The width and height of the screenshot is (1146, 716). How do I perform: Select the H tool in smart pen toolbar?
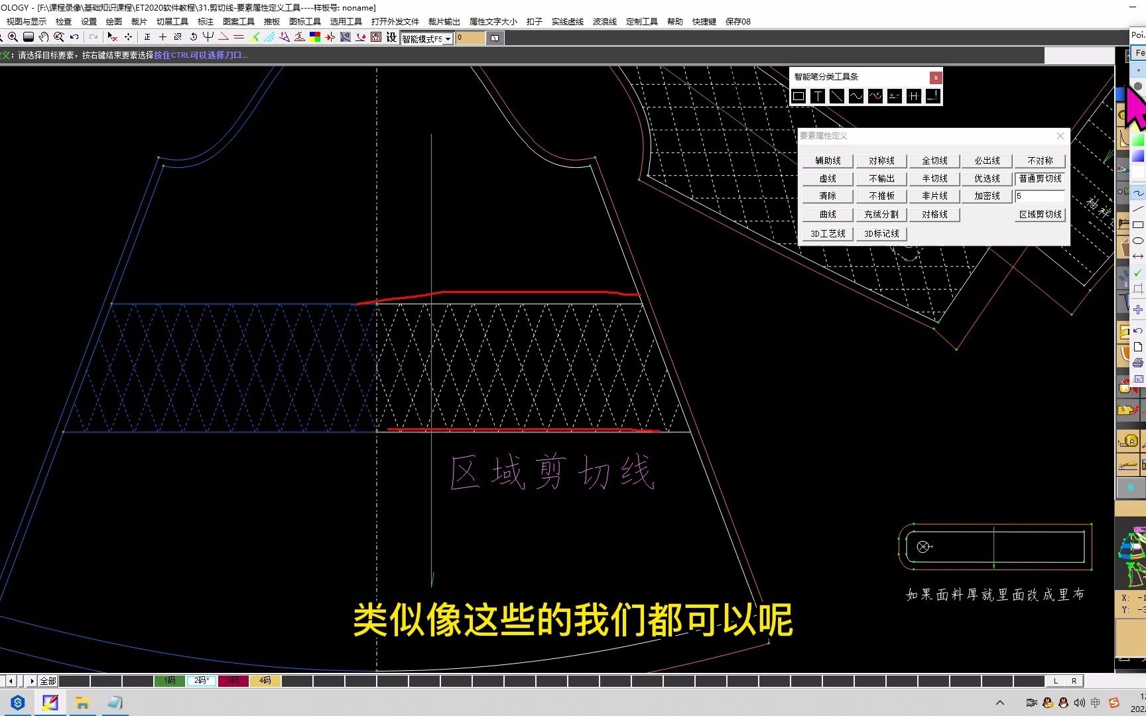tap(914, 96)
